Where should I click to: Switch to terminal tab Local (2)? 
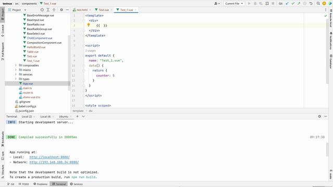click(x=27, y=116)
